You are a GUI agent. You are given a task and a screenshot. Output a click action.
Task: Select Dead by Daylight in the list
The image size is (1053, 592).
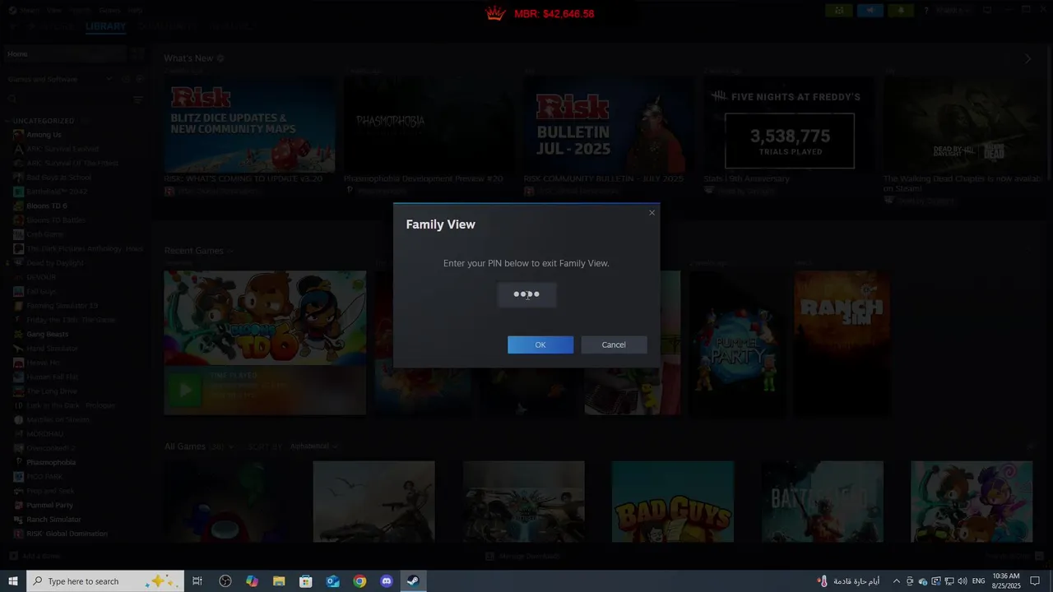click(55, 263)
